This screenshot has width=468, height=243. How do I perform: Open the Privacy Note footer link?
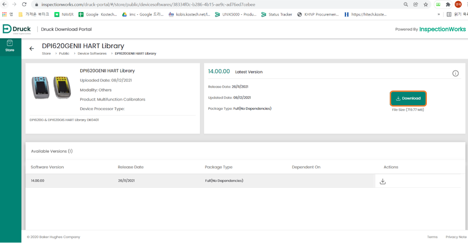[456, 237]
